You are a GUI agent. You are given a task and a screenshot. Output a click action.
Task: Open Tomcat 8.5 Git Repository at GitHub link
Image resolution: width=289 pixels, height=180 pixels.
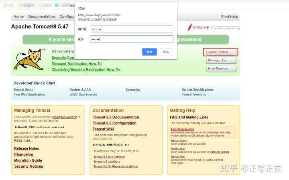[x=116, y=166]
